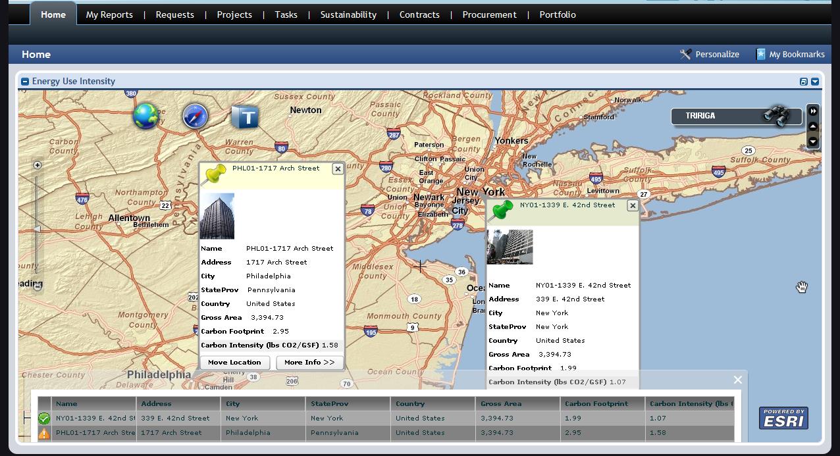The image size is (840, 456).
Task: Sort by City column header
Action: click(x=263, y=404)
